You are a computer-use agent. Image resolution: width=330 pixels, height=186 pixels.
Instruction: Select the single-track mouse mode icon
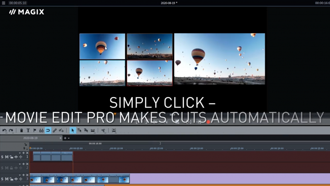pyautogui.click(x=79, y=131)
